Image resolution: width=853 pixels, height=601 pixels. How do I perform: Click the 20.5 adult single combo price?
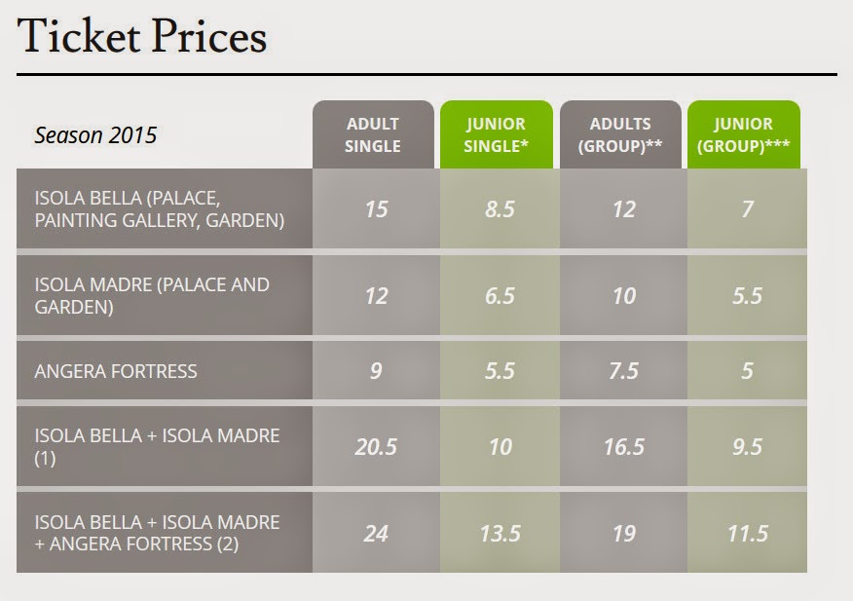pos(376,446)
